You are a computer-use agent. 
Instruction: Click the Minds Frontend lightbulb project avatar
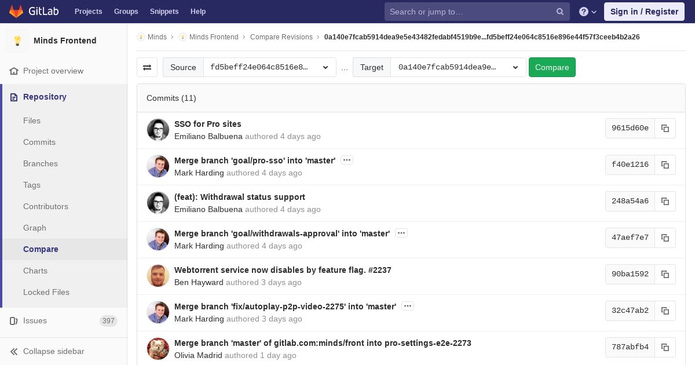(17, 41)
